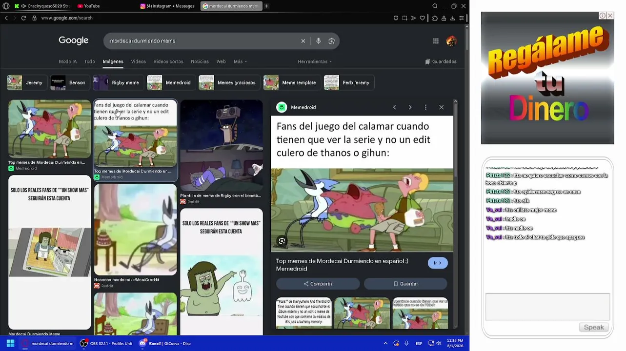Image resolution: width=626 pixels, height=351 pixels.
Task: Search inside preview image with Lens icon
Action: [x=282, y=241]
